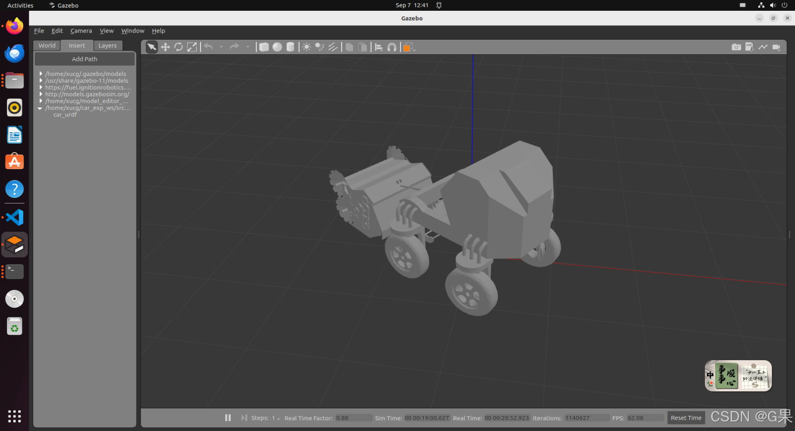The image size is (795, 431).
Task: Open Visual Studio Code from the dock
Action: point(15,217)
